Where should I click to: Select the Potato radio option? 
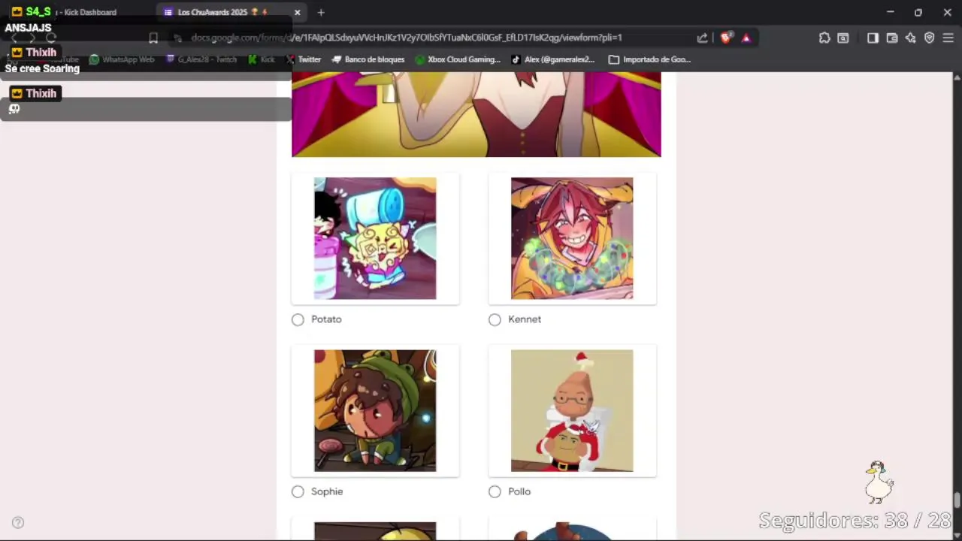tap(298, 319)
